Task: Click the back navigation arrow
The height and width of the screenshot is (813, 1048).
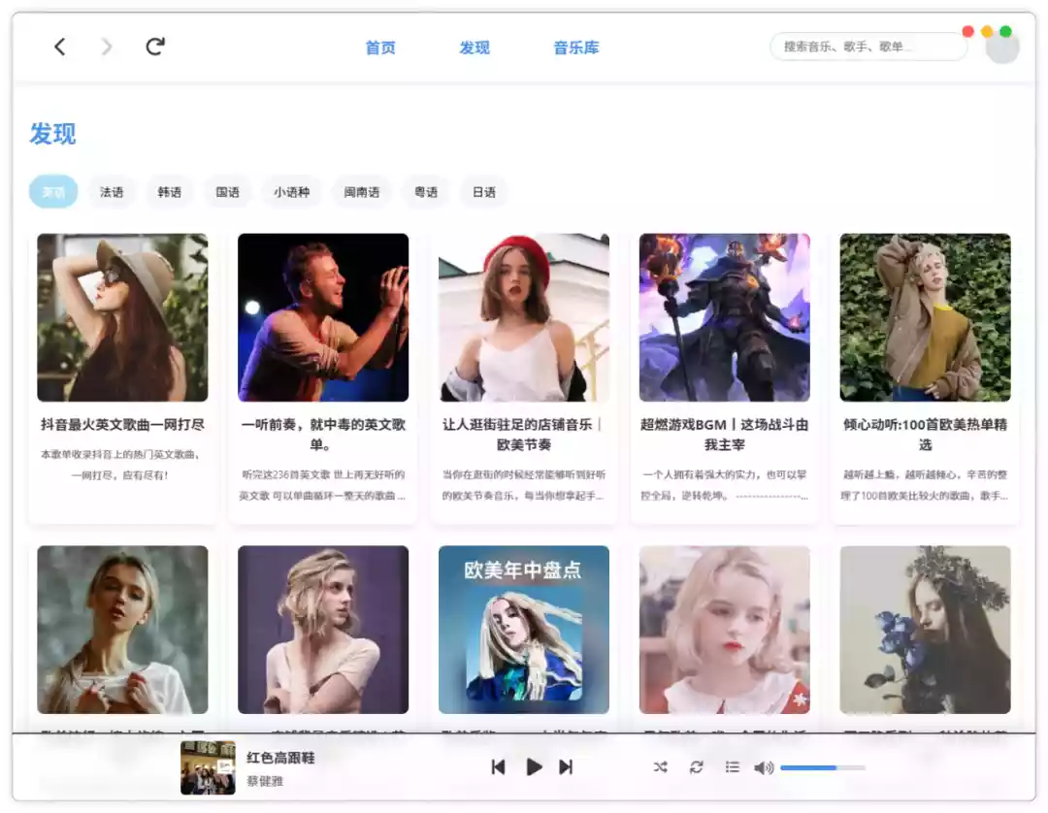Action: (60, 46)
